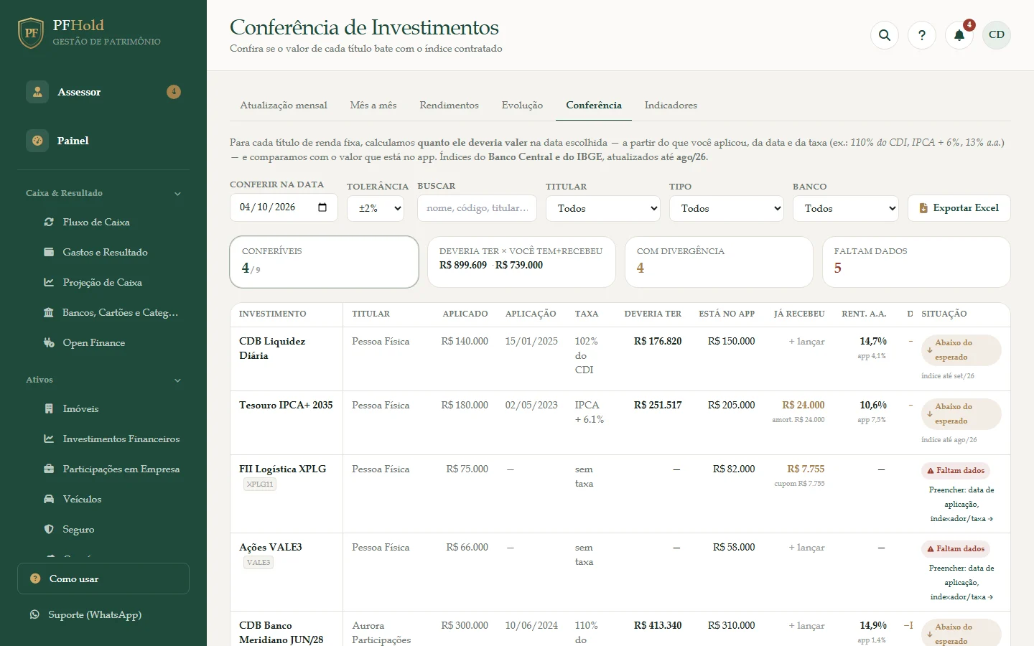
Task: Open the help question mark icon
Action: [x=922, y=35]
